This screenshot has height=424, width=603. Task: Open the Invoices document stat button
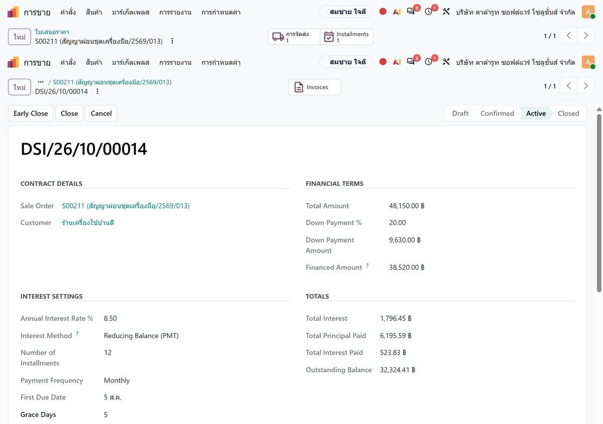(315, 87)
